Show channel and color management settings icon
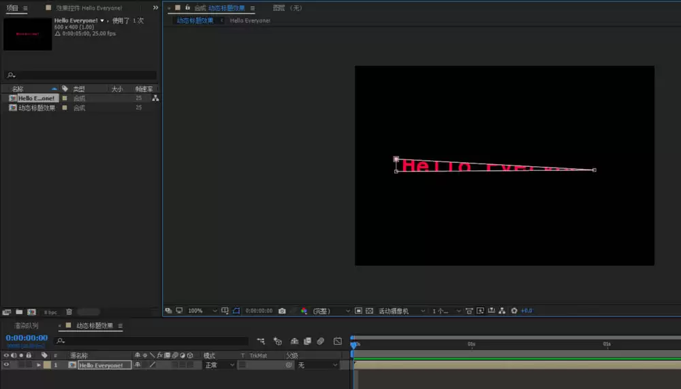Image resolution: width=681 pixels, height=389 pixels. point(304,311)
